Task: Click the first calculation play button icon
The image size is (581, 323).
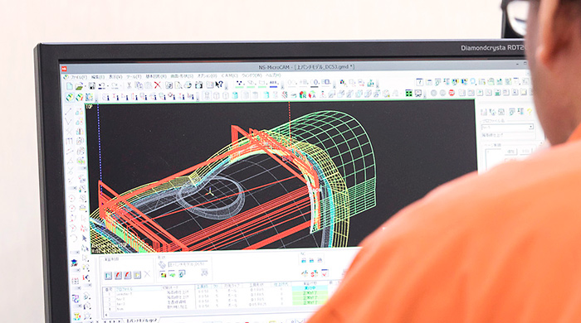Action: pos(108,275)
